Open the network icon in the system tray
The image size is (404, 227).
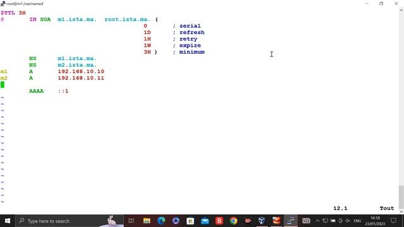(325, 221)
